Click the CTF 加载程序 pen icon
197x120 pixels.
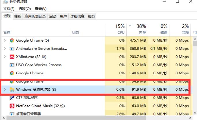[12, 98]
